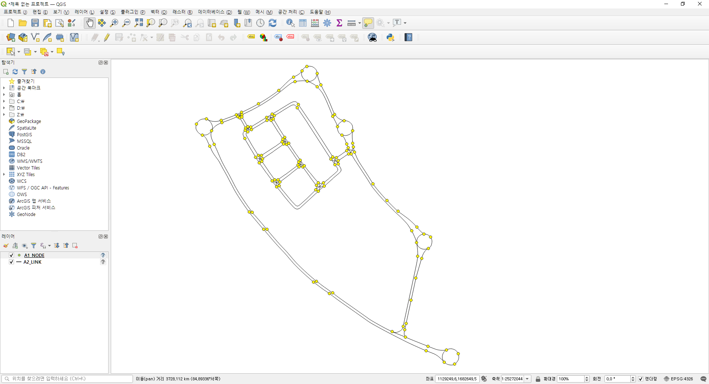Viewport: 709px width, 384px height.
Task: Open the Data Source Manager icon
Action: click(x=11, y=37)
